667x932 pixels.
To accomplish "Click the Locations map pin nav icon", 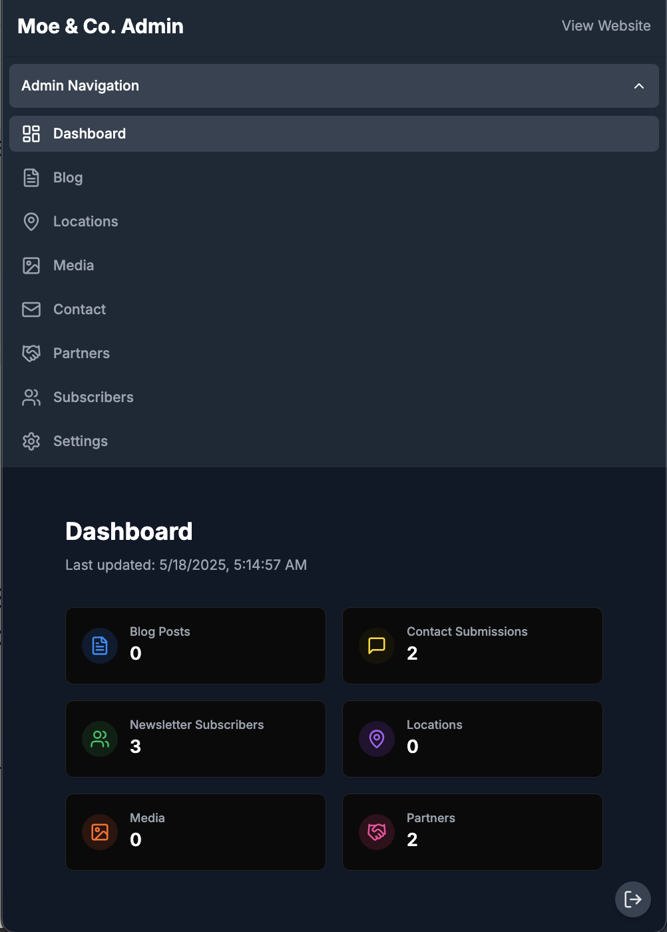I will click(x=31, y=222).
